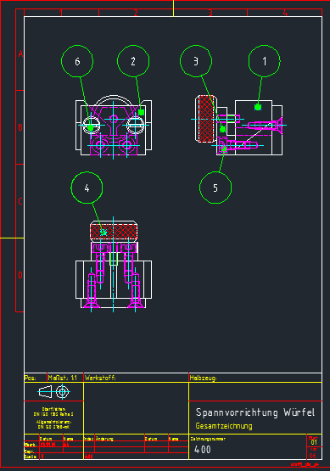The height and width of the screenshot is (471, 330).
Task: Click the 'Werkstoff:' field label
Action: (x=100, y=378)
